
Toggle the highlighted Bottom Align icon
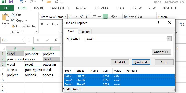[105, 17]
